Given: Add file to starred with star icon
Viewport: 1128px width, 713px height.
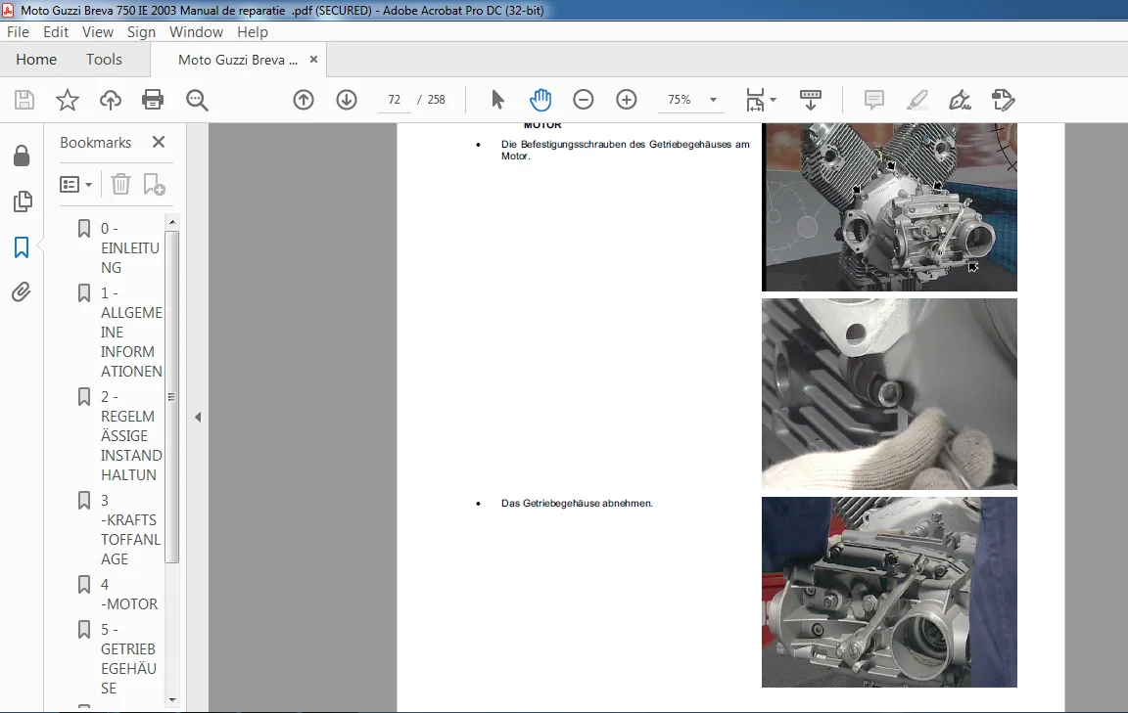Looking at the screenshot, I should (67, 100).
